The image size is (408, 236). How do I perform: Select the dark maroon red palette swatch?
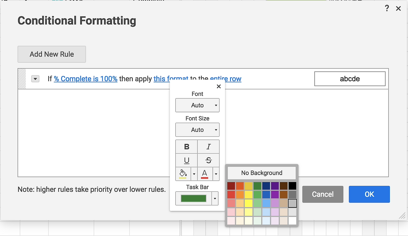tap(231, 186)
